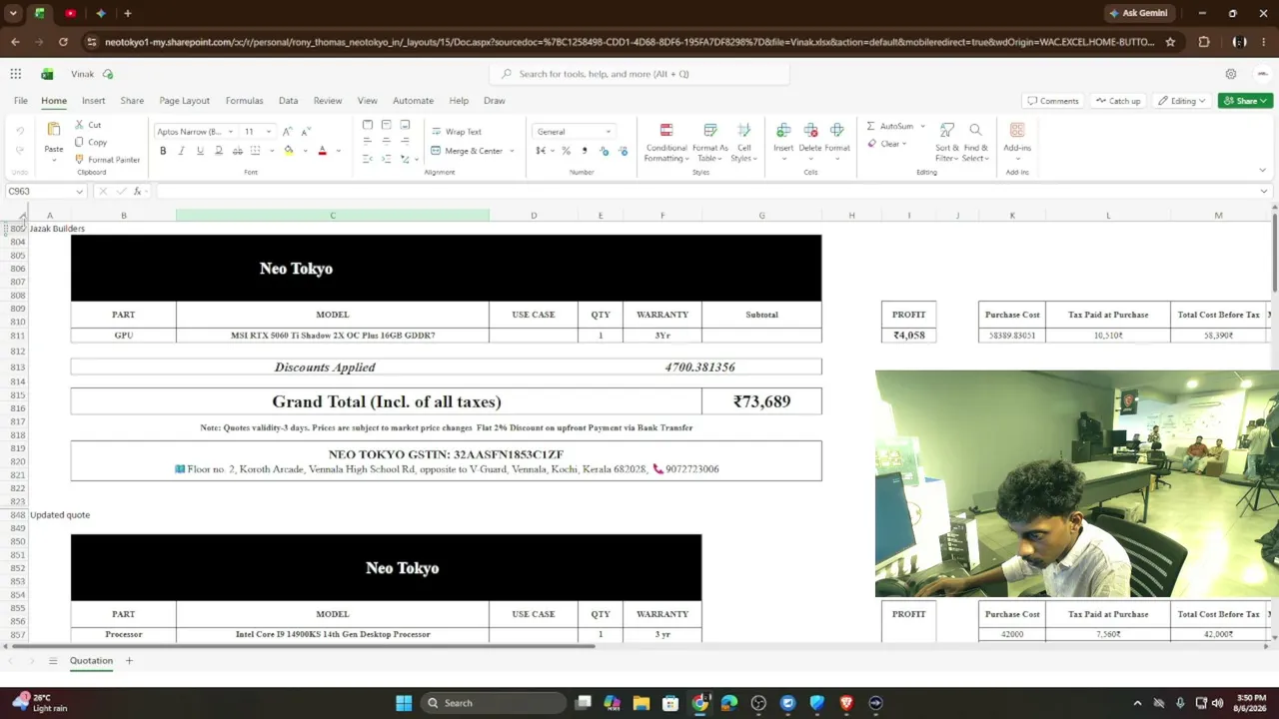Switch to the Page Layout tab
Image resolution: width=1279 pixels, height=719 pixels.
[x=185, y=101]
